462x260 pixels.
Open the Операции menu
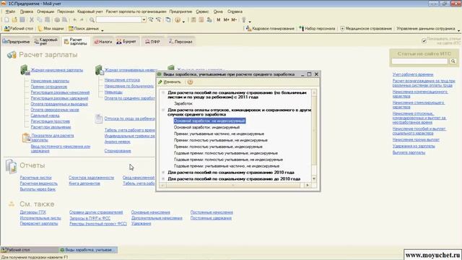[x=45, y=12]
